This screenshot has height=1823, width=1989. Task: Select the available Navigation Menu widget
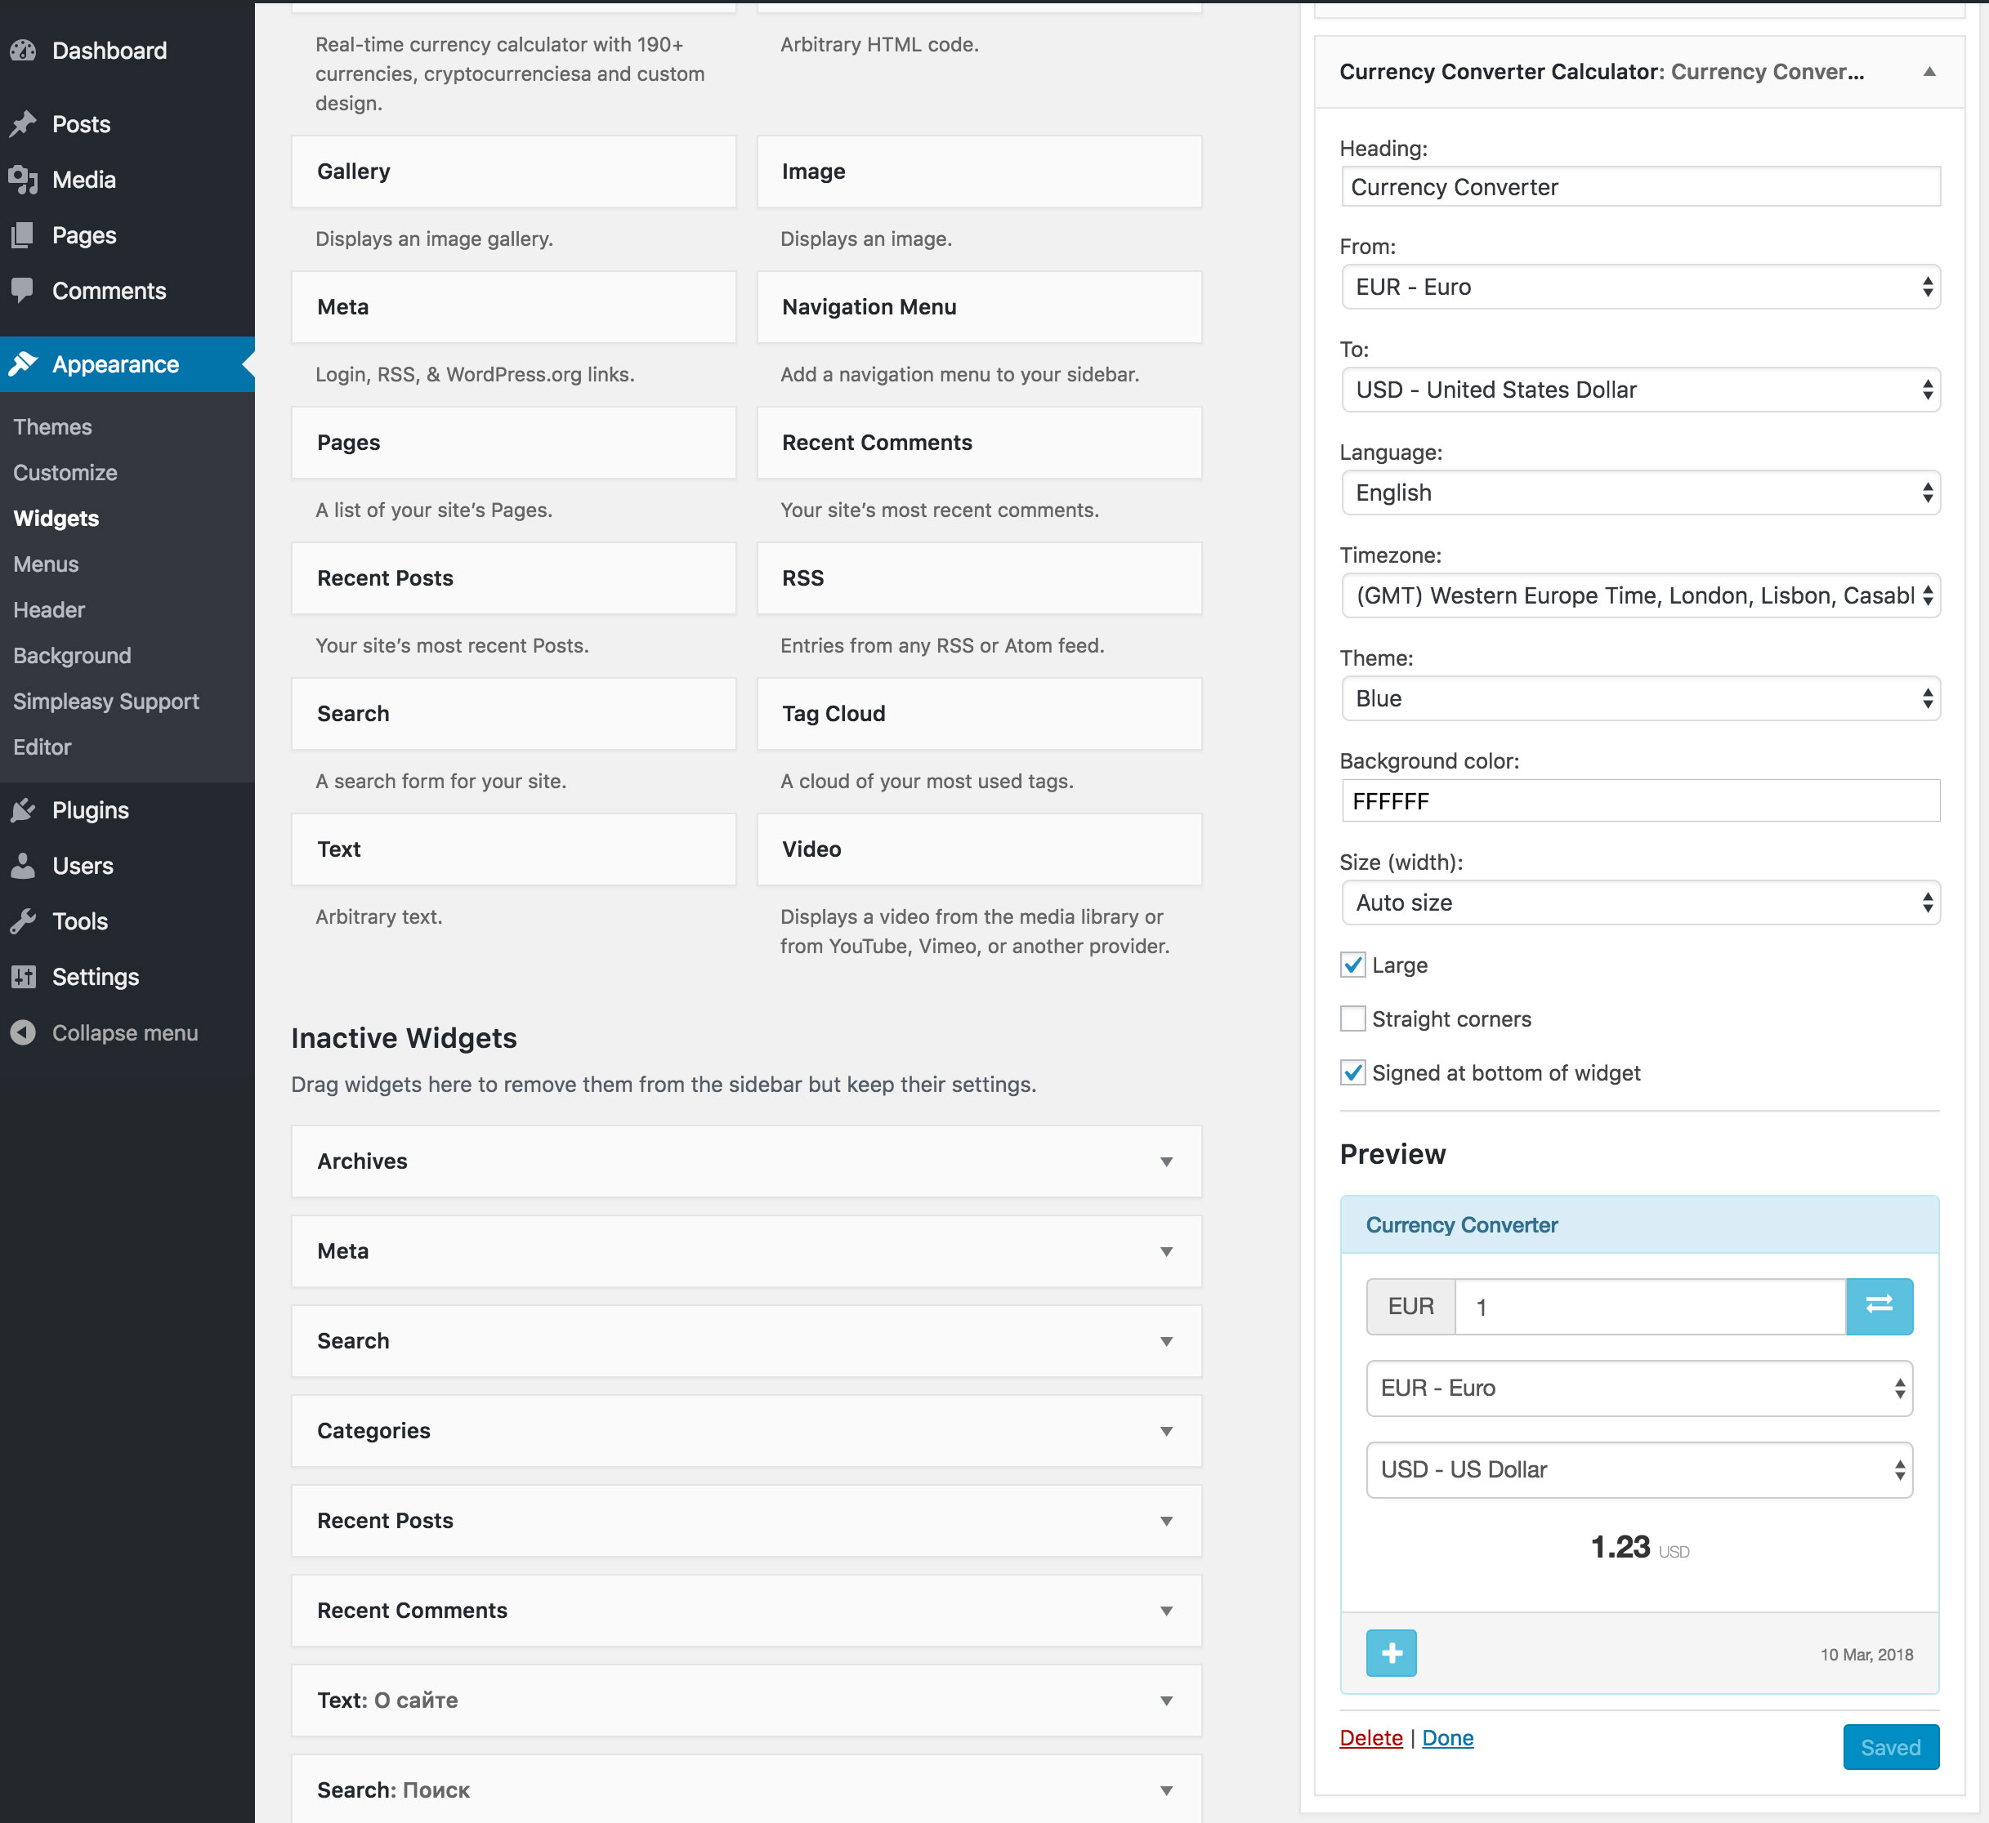(x=979, y=307)
